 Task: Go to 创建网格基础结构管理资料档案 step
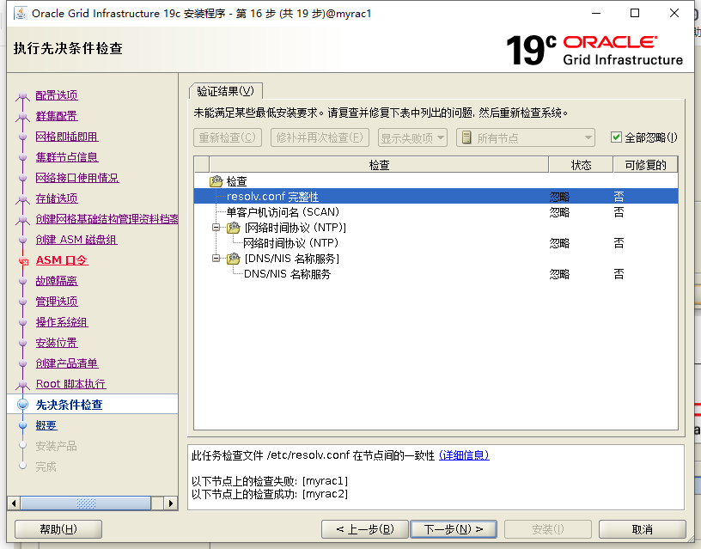(107, 218)
